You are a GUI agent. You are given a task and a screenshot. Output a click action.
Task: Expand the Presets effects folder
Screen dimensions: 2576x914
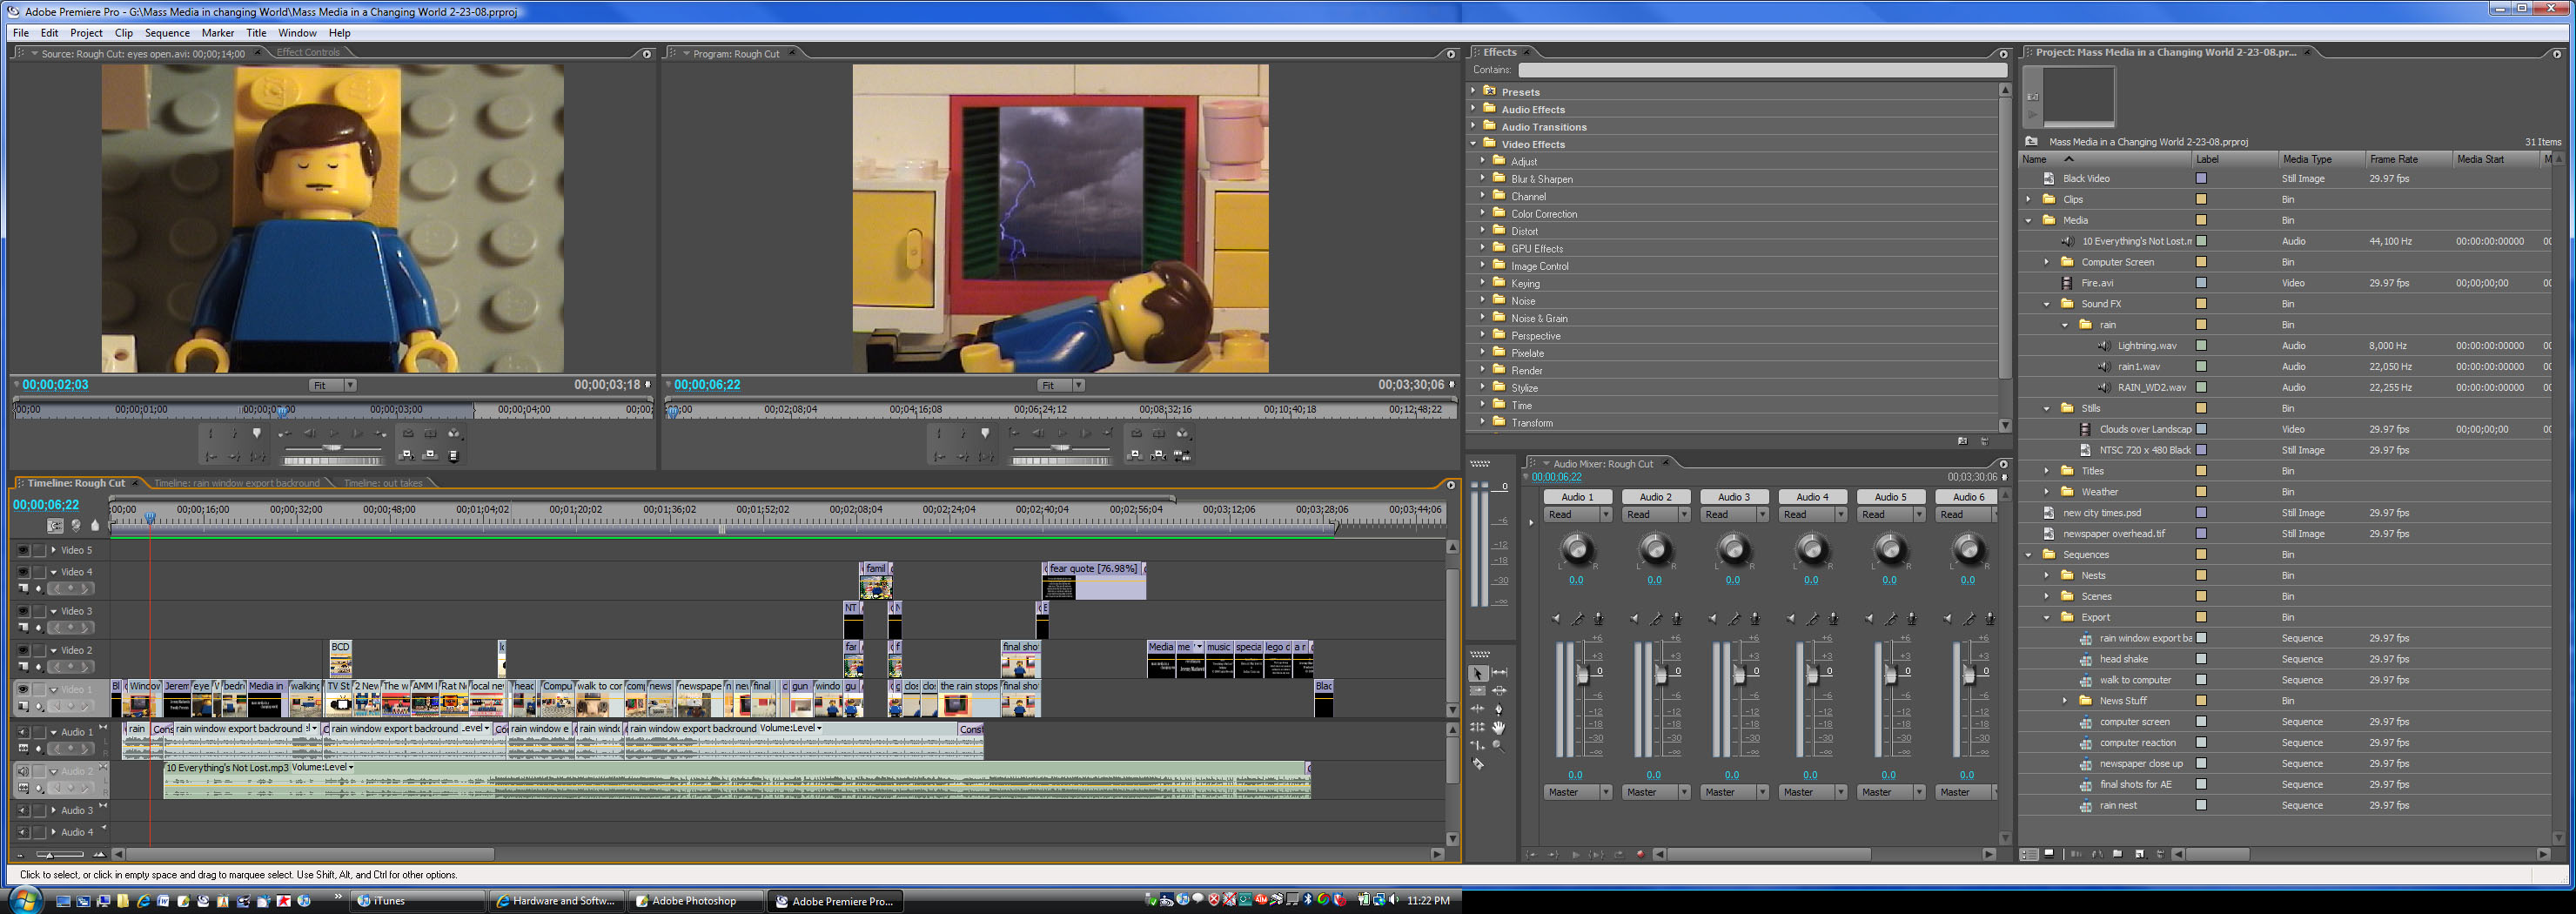click(x=1473, y=91)
